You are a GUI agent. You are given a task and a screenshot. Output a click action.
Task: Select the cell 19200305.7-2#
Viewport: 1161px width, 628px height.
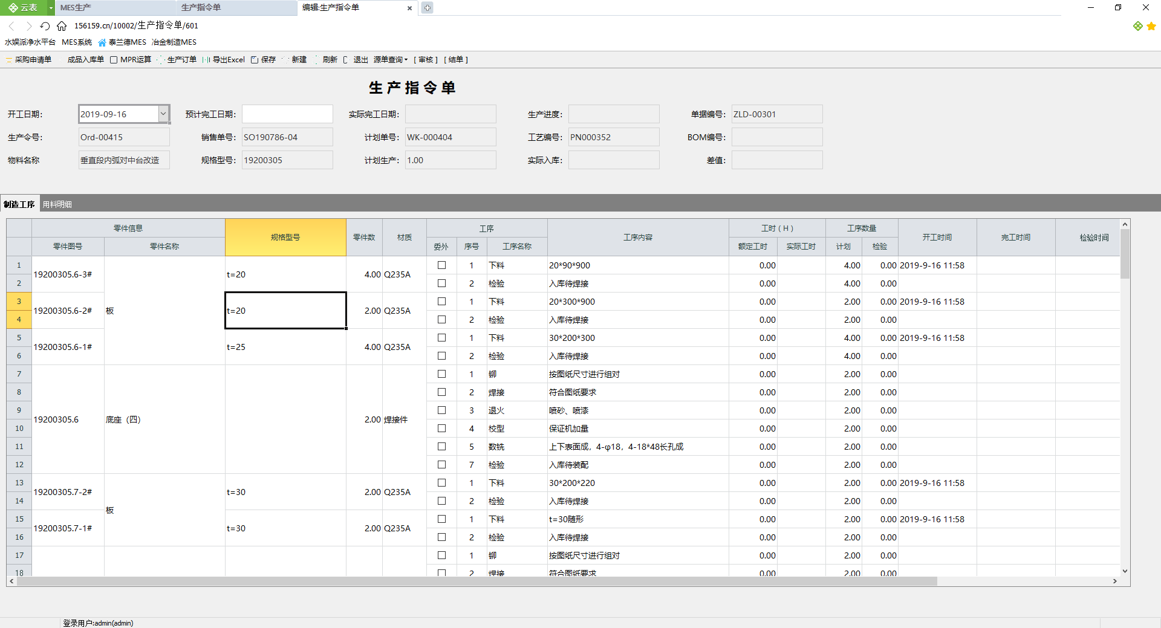pos(68,492)
